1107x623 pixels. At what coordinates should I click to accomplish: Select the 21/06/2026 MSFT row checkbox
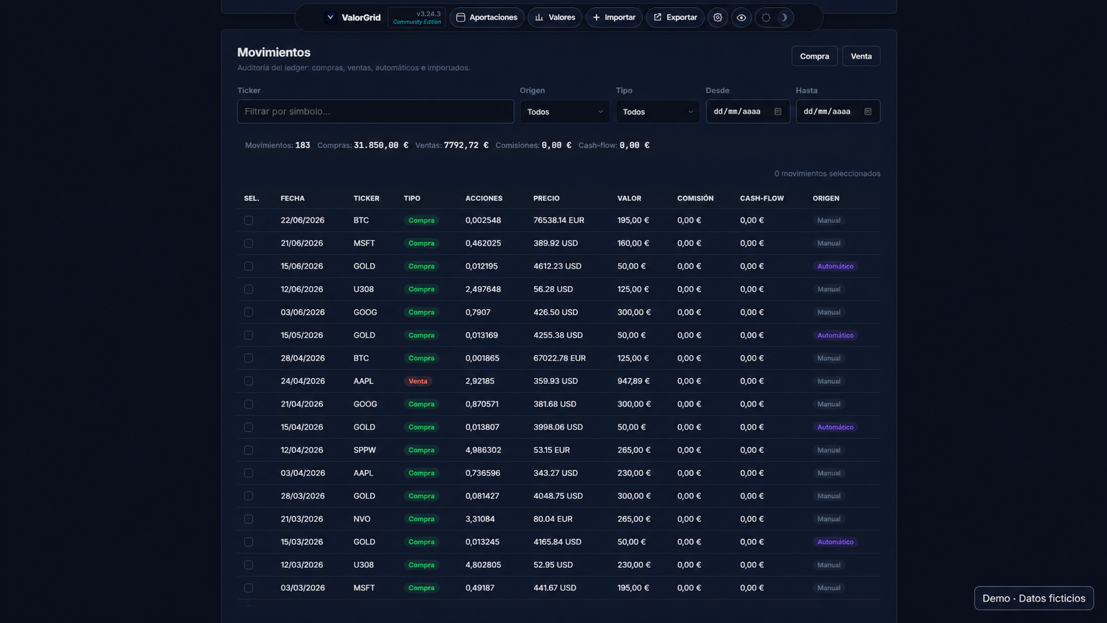tap(248, 243)
